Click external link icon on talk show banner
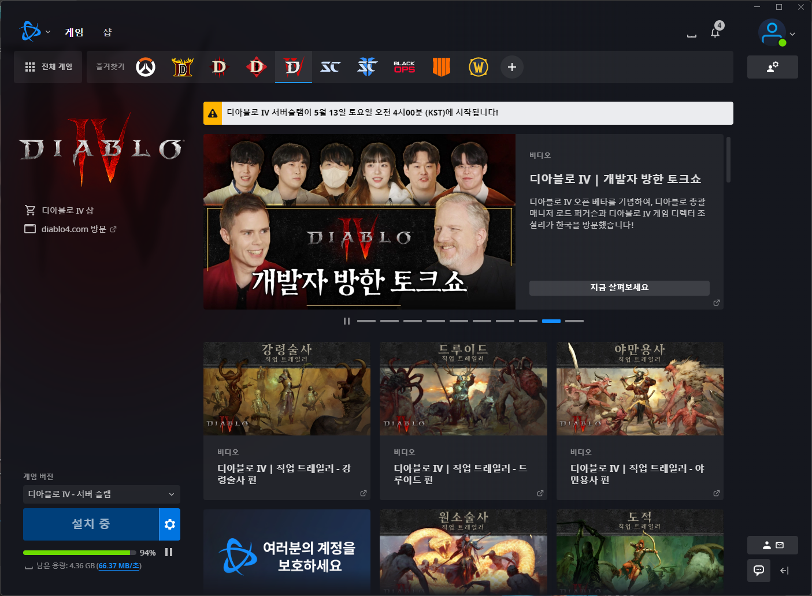The height and width of the screenshot is (596, 812). [x=717, y=303]
